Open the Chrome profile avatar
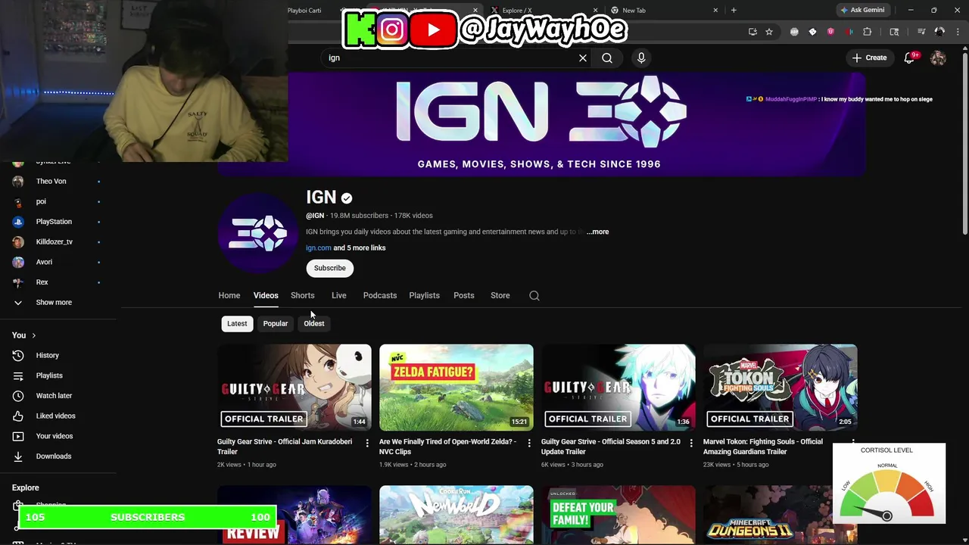Viewport: 969px width, 545px height. tap(939, 32)
